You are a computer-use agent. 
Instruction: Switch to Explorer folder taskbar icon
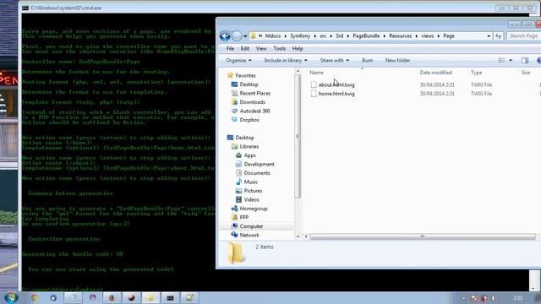[x=150, y=298]
